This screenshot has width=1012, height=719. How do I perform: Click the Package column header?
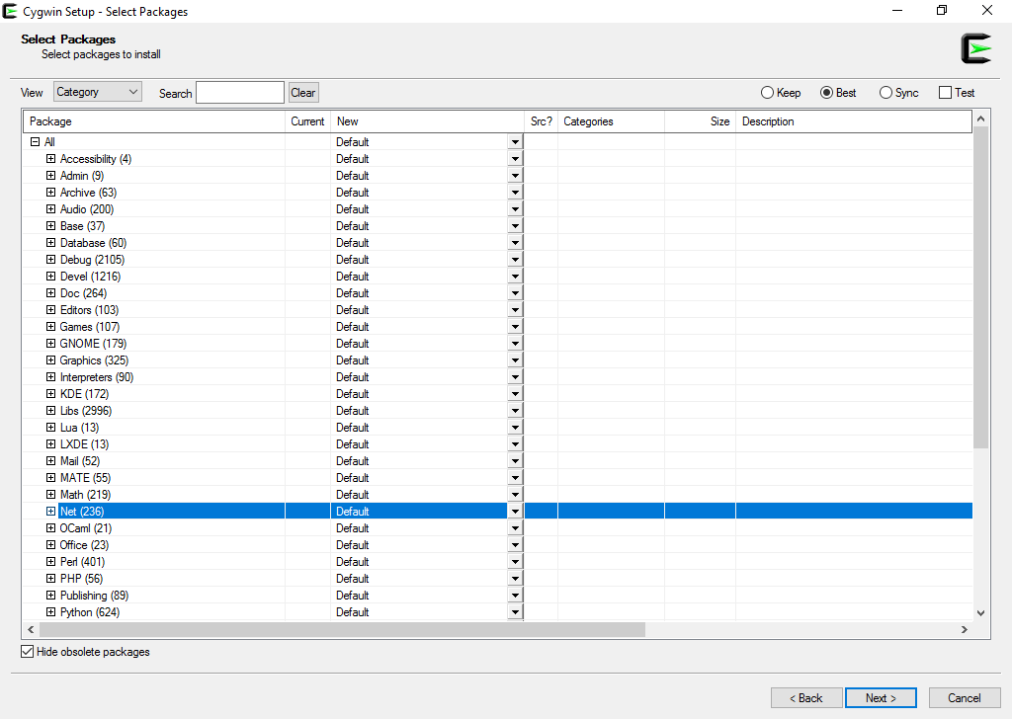pyautogui.click(x=154, y=121)
